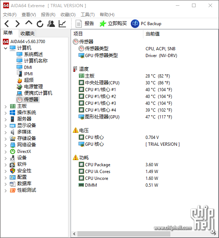This screenshot has height=238, width=219.
Task: Open the 查看(V) menu
Action: (x=28, y=15)
